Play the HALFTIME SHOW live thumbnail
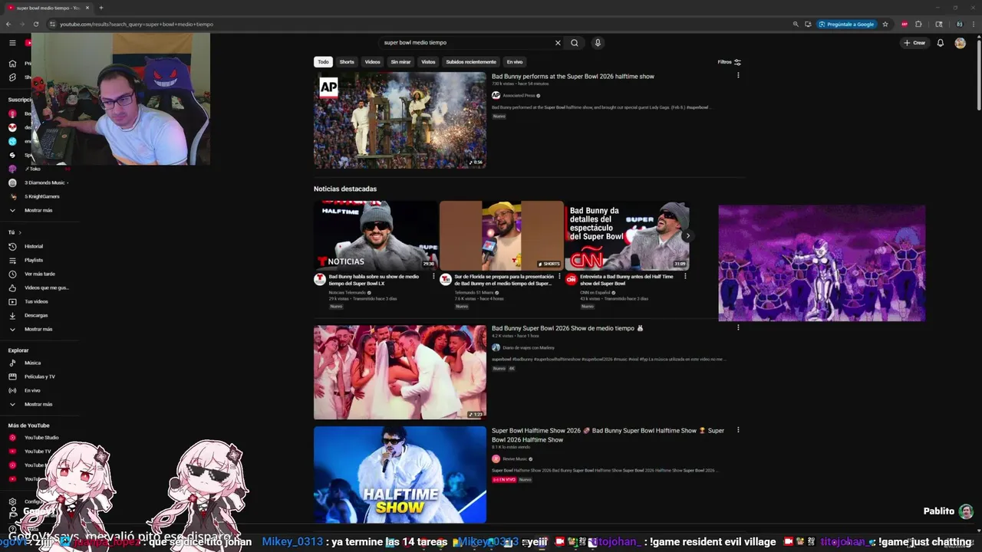The width and height of the screenshot is (982, 552). (x=400, y=475)
